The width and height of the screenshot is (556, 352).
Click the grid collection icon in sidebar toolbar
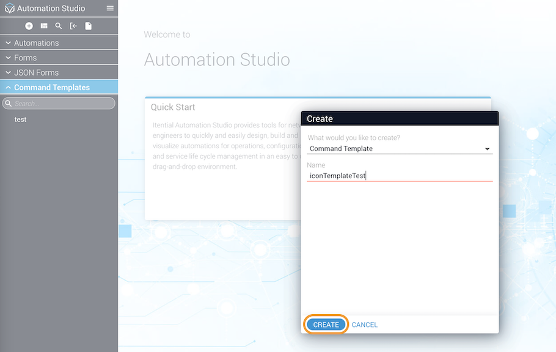tap(44, 26)
